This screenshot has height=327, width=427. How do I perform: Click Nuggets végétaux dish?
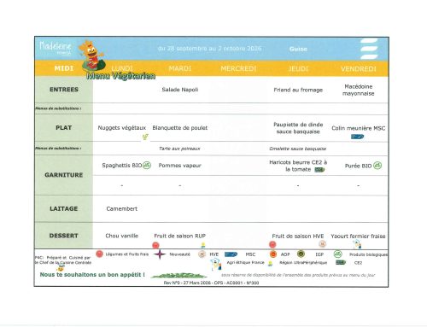tap(122, 128)
